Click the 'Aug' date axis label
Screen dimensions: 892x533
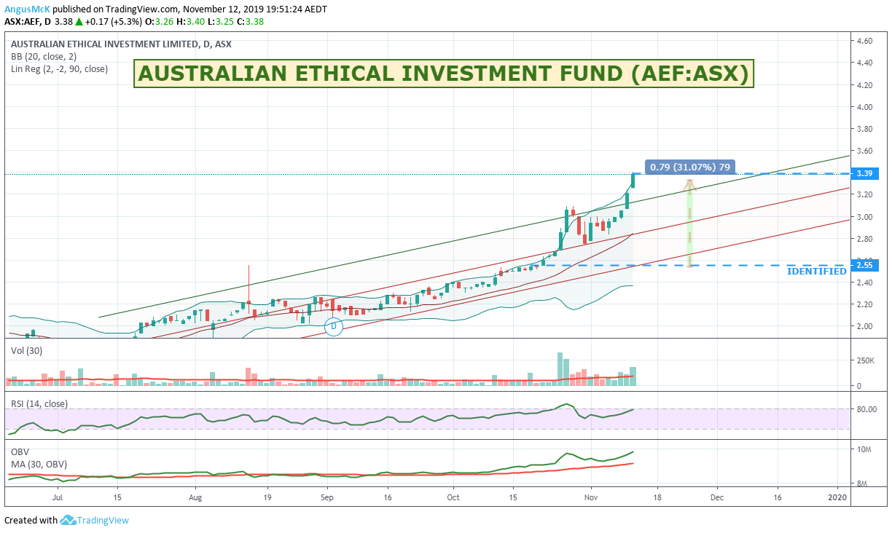(x=195, y=497)
